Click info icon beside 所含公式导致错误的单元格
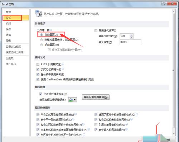179x142 pixels. pyautogui.click(x=76, y=114)
